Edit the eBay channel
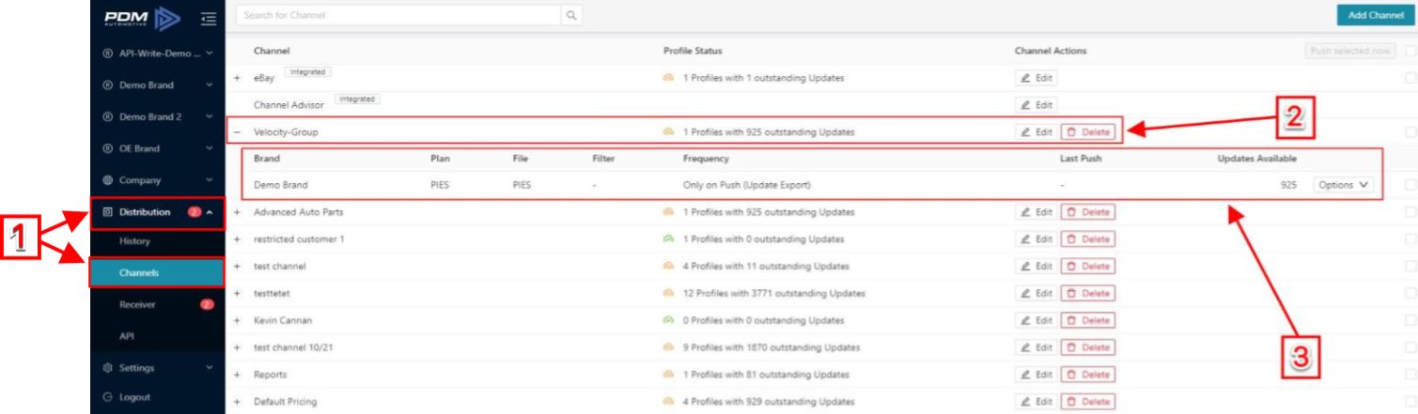The image size is (1418, 414). [x=1036, y=78]
